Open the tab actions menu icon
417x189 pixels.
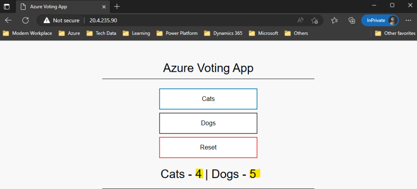[x=7, y=6]
